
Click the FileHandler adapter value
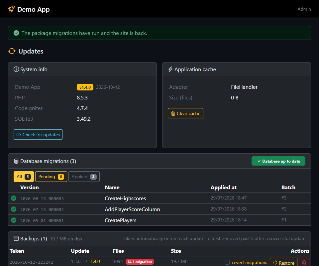(x=244, y=87)
